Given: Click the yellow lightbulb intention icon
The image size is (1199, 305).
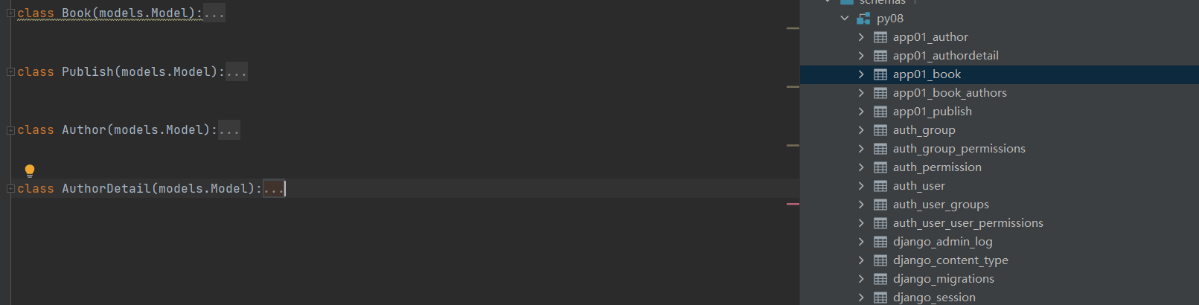Looking at the screenshot, I should pyautogui.click(x=30, y=170).
